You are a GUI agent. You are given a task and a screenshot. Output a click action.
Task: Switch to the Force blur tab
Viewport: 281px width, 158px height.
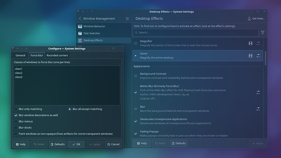pyautogui.click(x=37, y=56)
